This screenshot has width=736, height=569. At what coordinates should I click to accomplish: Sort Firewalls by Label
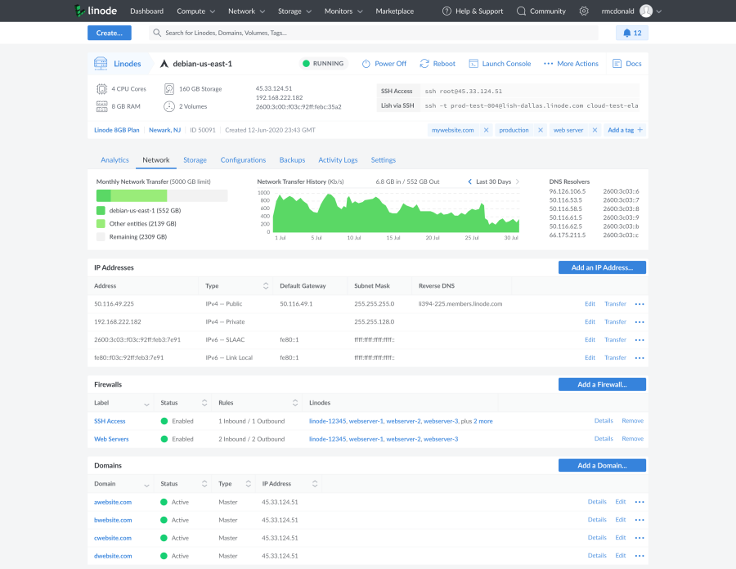click(146, 403)
